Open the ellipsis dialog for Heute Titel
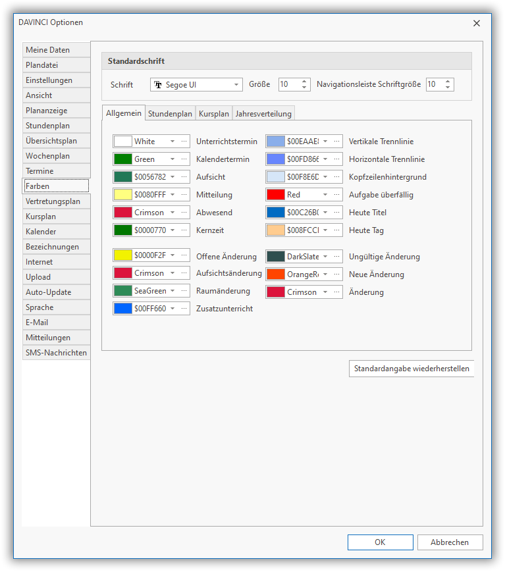 (336, 213)
